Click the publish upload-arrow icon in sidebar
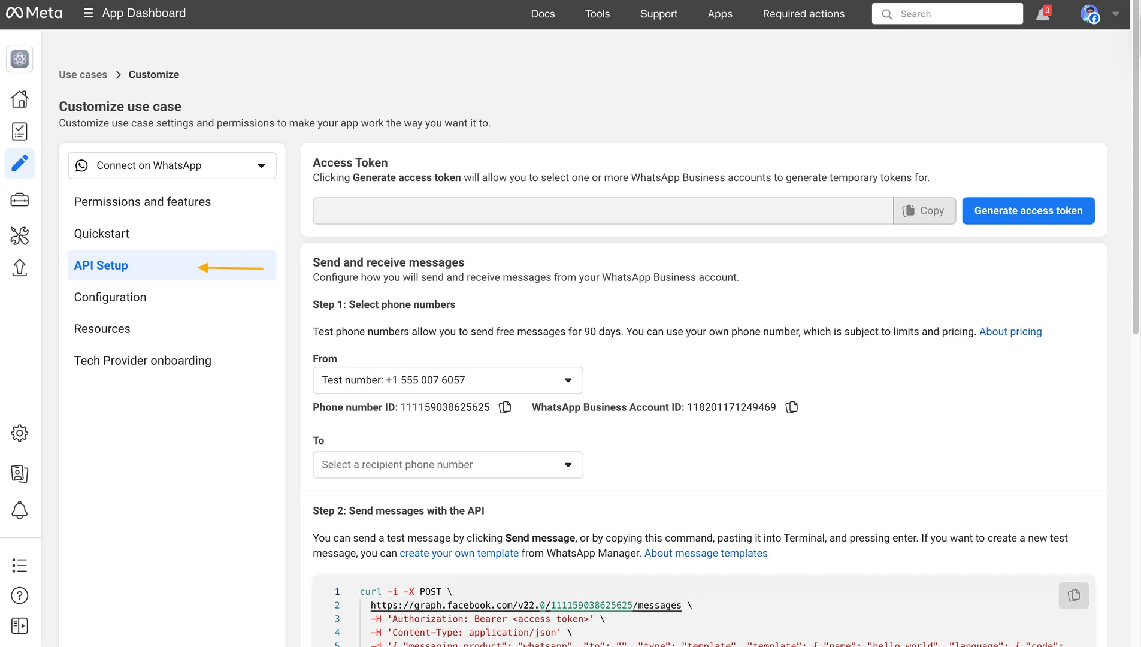Viewport: 1141px width, 647px height. click(x=20, y=268)
